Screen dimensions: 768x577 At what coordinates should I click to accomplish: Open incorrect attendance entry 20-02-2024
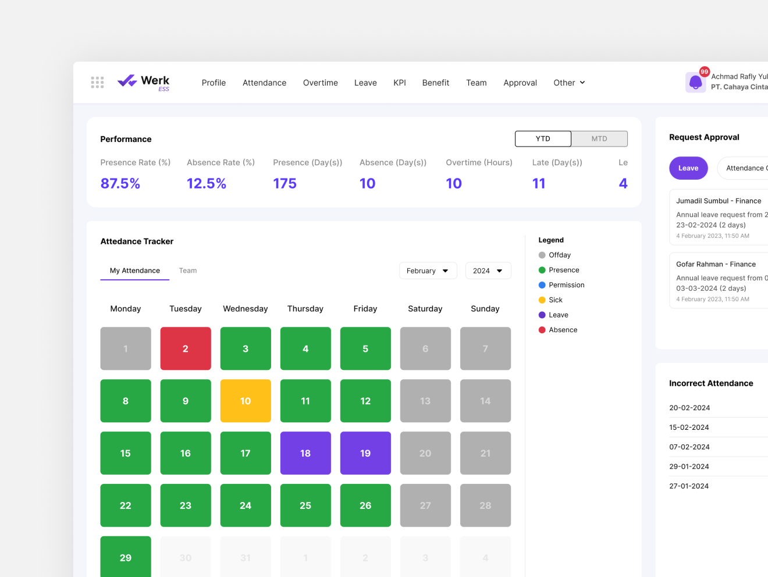click(719, 408)
